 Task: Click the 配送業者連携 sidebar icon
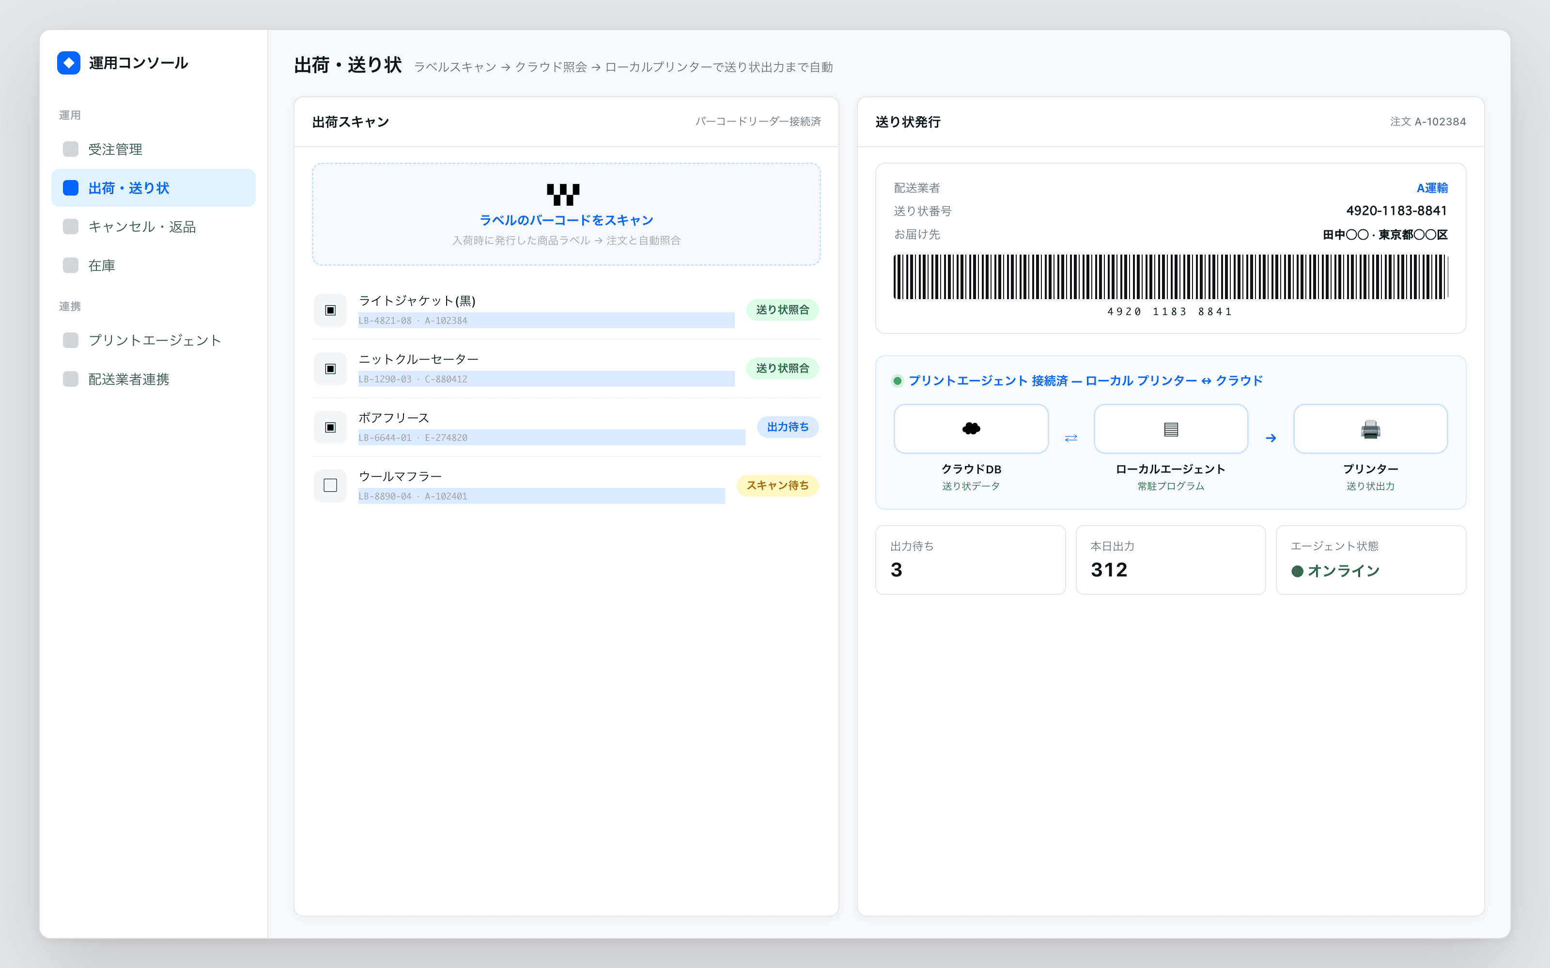click(x=70, y=379)
